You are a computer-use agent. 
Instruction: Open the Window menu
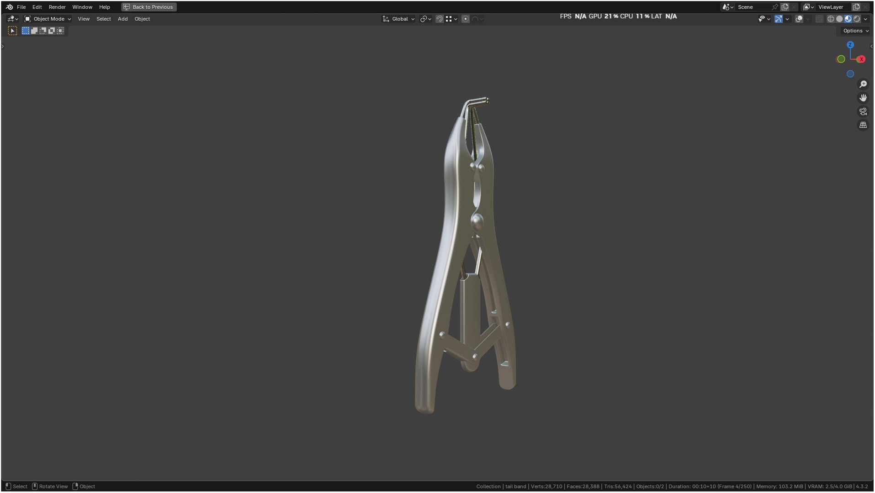(82, 7)
